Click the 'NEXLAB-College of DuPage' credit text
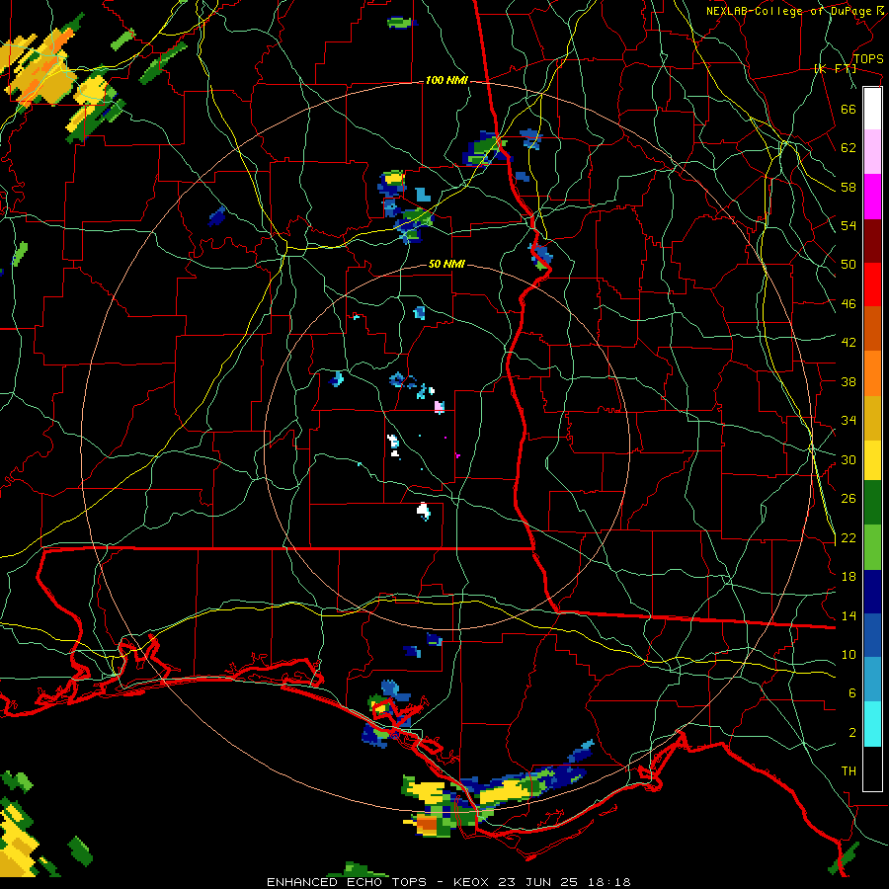 tap(789, 11)
